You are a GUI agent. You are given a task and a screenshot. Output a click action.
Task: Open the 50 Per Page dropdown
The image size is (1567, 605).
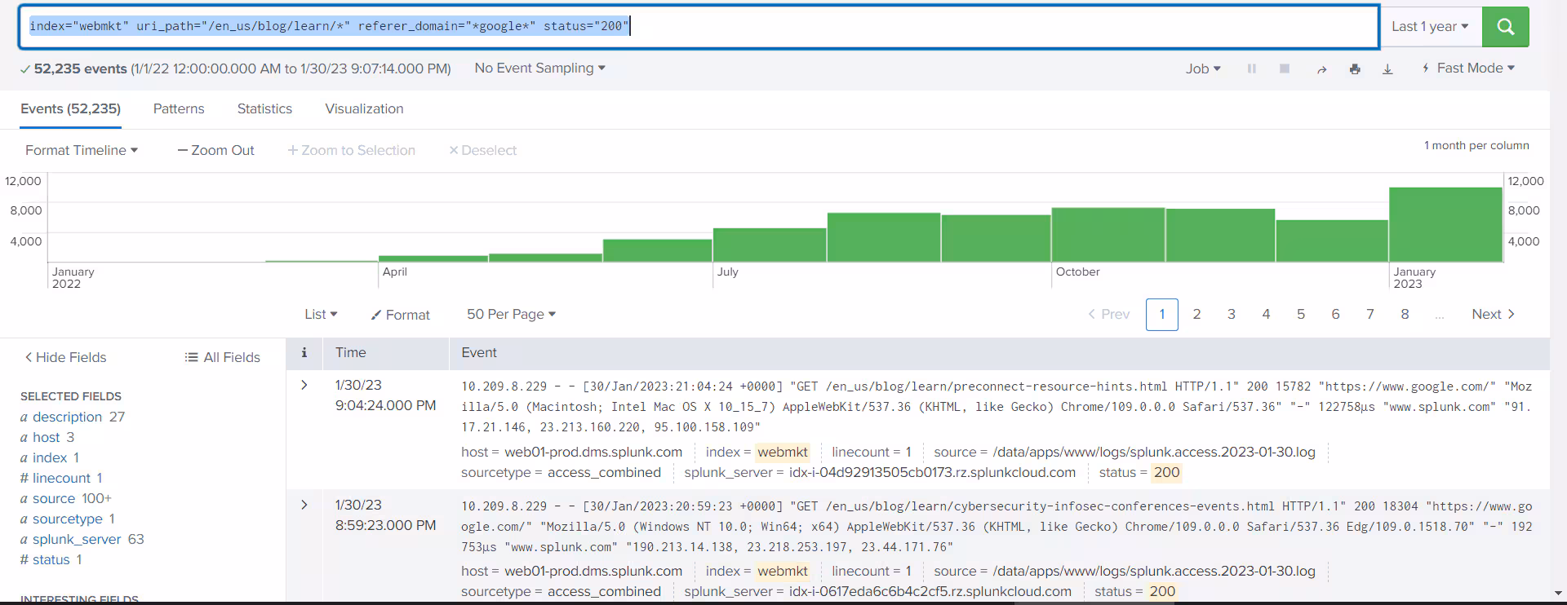(x=511, y=315)
